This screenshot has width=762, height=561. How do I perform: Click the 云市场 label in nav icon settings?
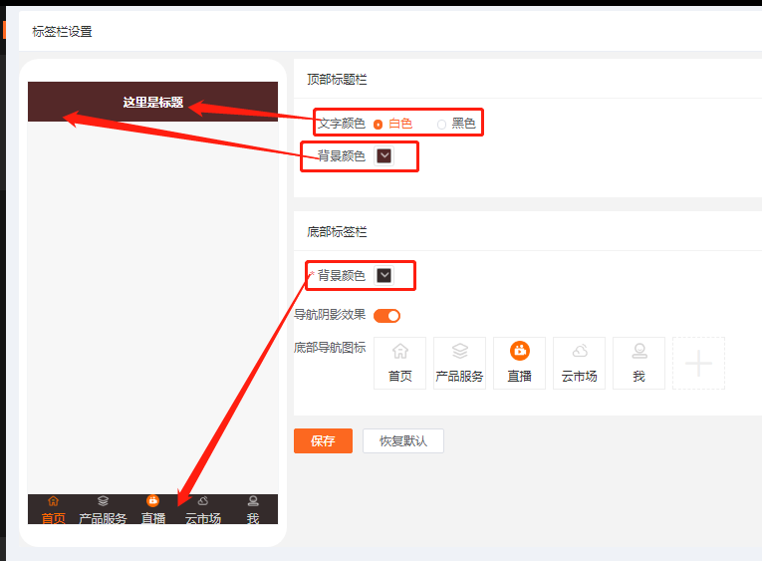[x=580, y=377]
